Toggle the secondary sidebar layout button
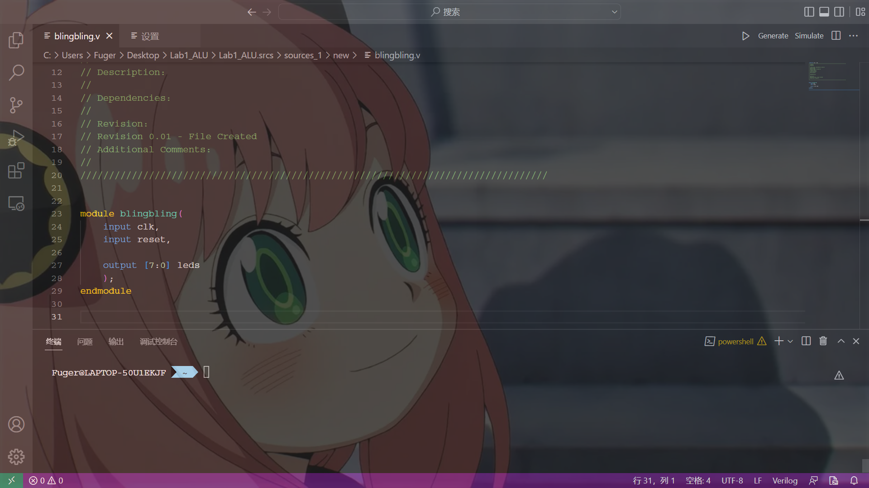869x488 pixels. click(839, 12)
